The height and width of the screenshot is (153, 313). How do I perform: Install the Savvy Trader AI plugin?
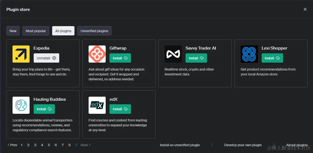coord(196,58)
